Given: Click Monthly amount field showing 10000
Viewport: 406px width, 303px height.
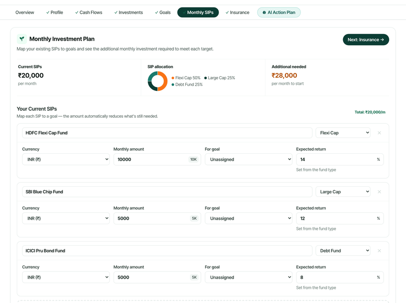Looking at the screenshot, I should click(157, 159).
